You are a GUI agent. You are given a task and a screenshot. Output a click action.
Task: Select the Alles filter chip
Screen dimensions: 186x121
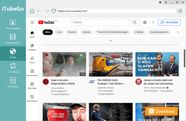pyautogui.click(x=48, y=32)
